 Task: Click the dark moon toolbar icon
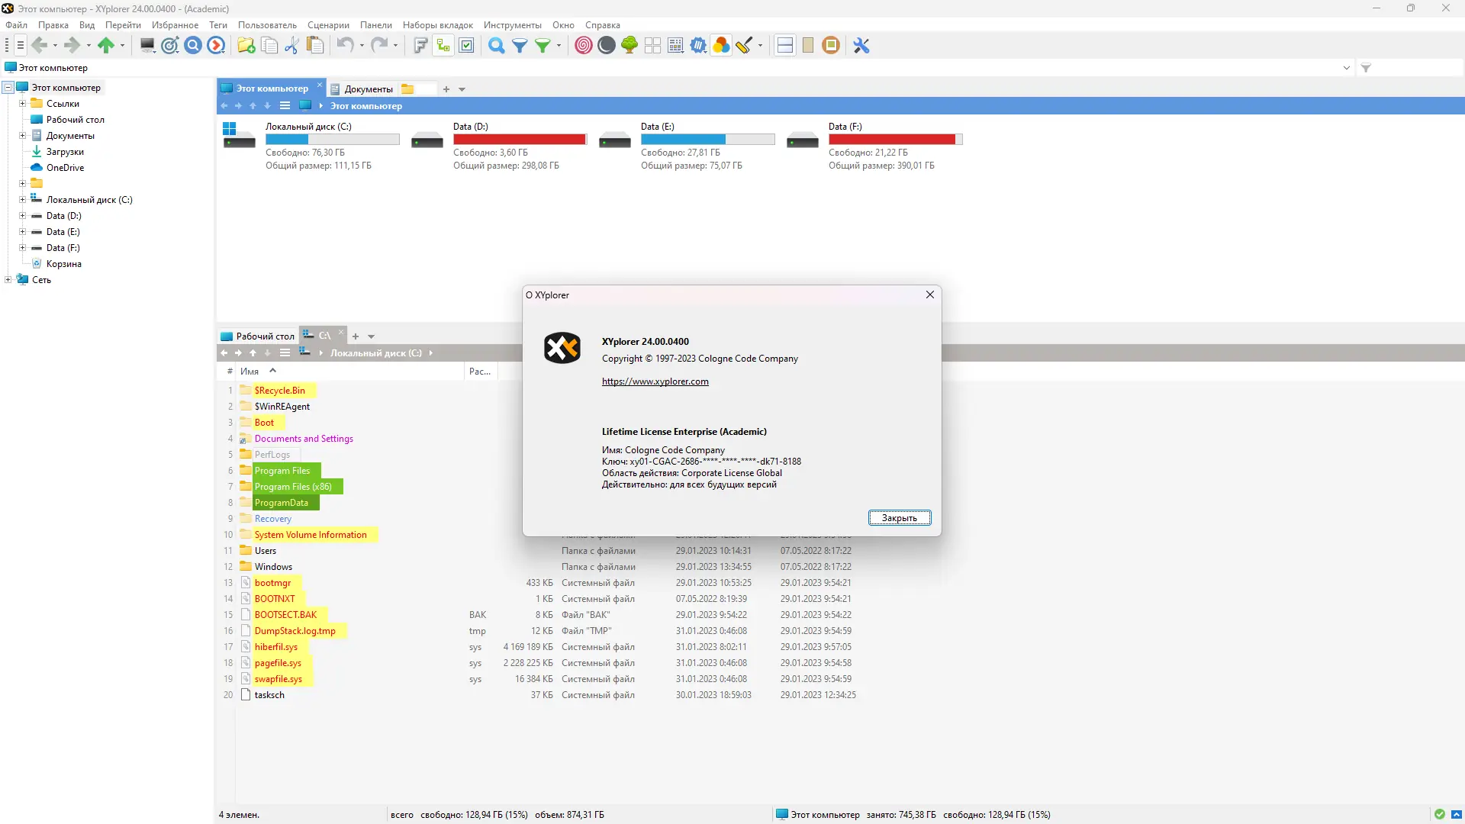(607, 46)
